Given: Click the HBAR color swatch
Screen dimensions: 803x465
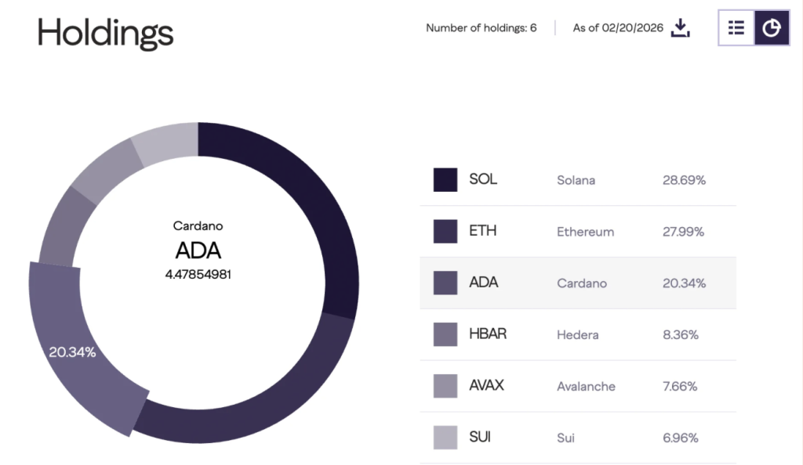Looking at the screenshot, I should (445, 334).
